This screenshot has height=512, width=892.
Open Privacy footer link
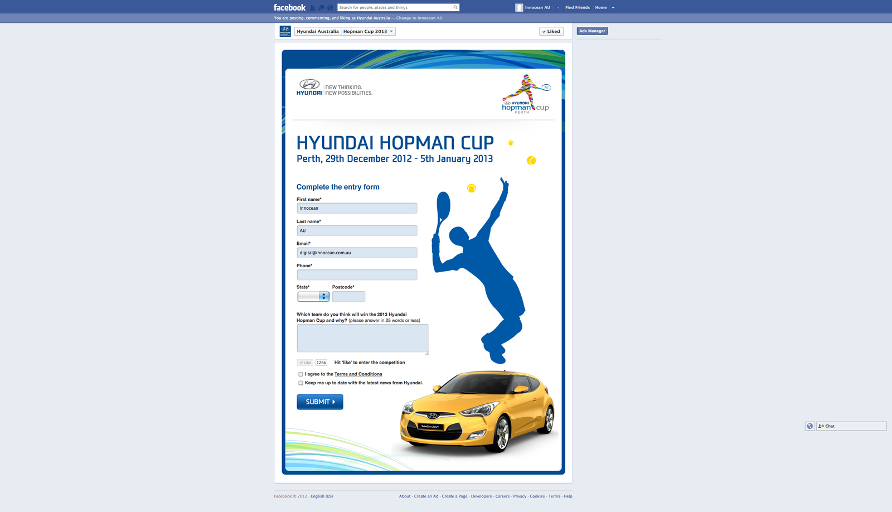(520, 496)
